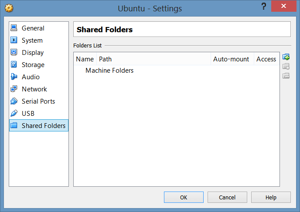The width and height of the screenshot is (300, 212).
Task: Open the Network settings category
Action: tap(39, 89)
